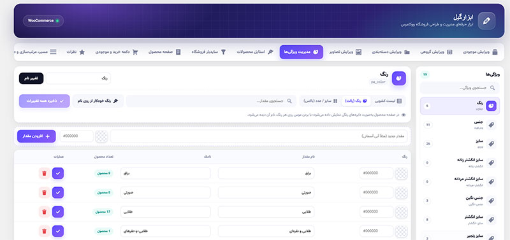This screenshot has height=240, width=510.
Task: Click the new value hex color field
Action: click(76, 136)
